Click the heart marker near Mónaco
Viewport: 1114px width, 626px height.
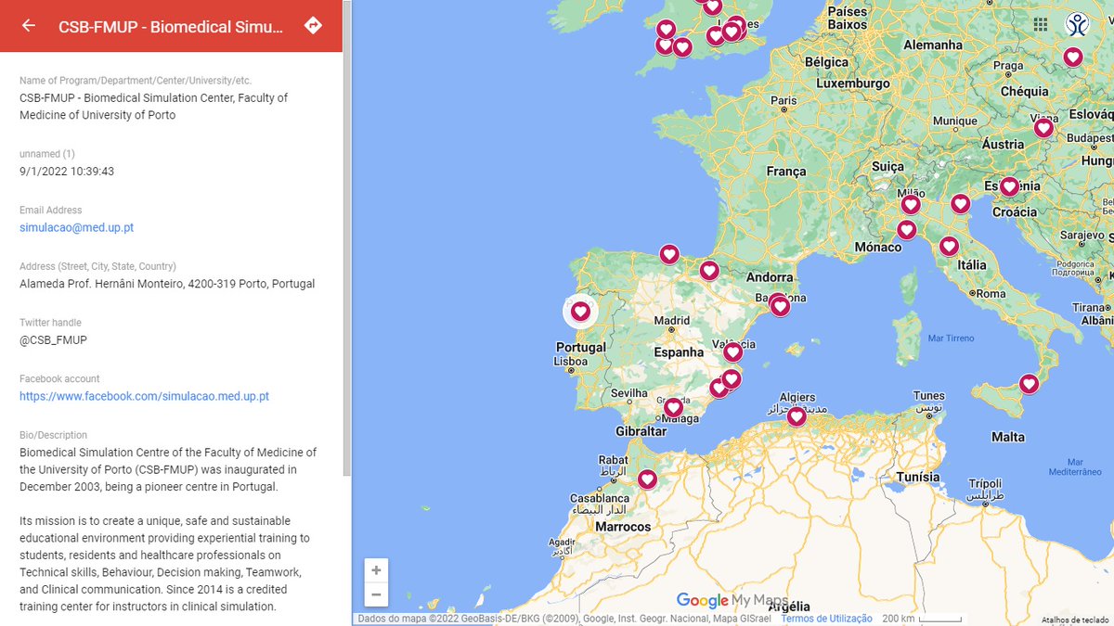[x=907, y=229]
